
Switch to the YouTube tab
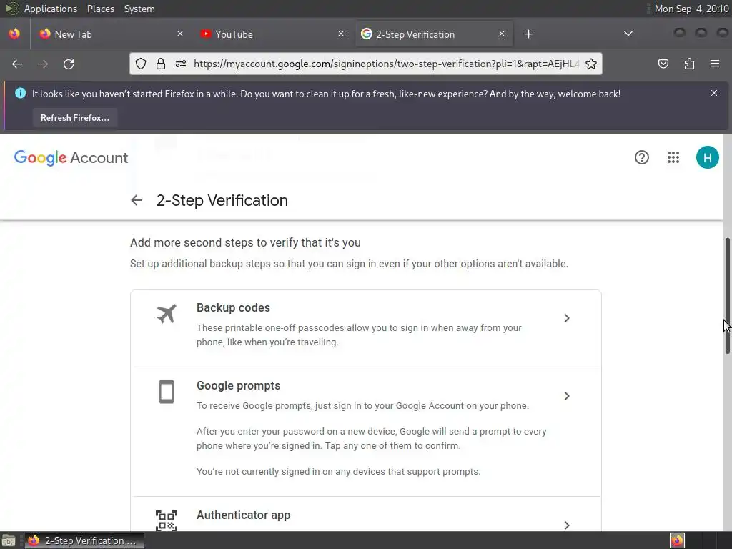click(272, 34)
